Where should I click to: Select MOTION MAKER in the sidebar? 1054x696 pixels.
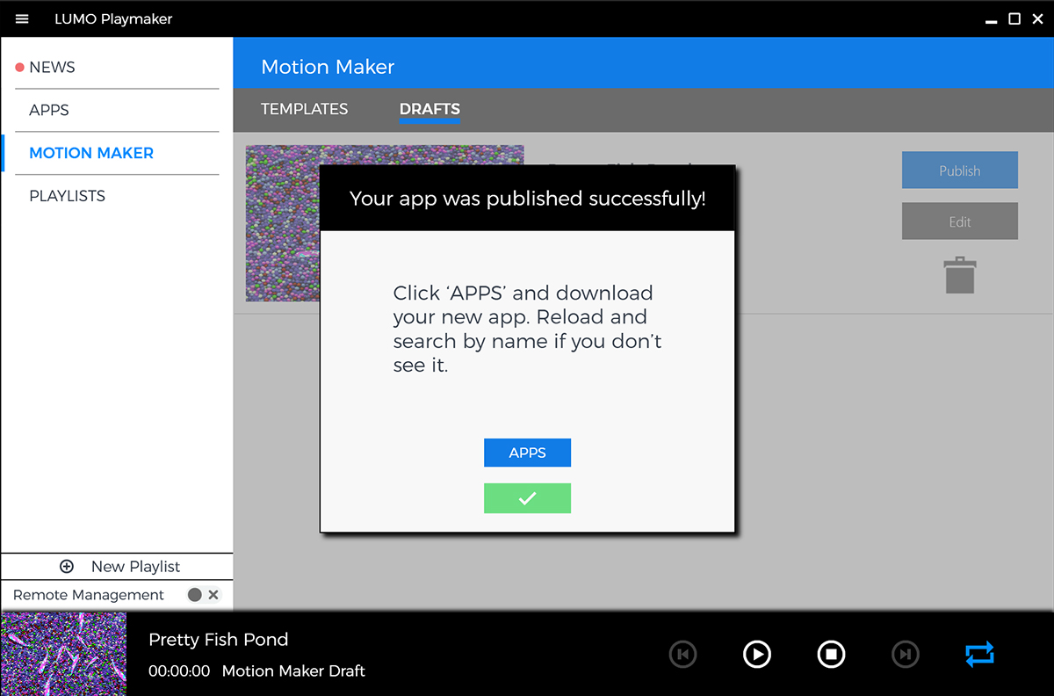(x=91, y=153)
